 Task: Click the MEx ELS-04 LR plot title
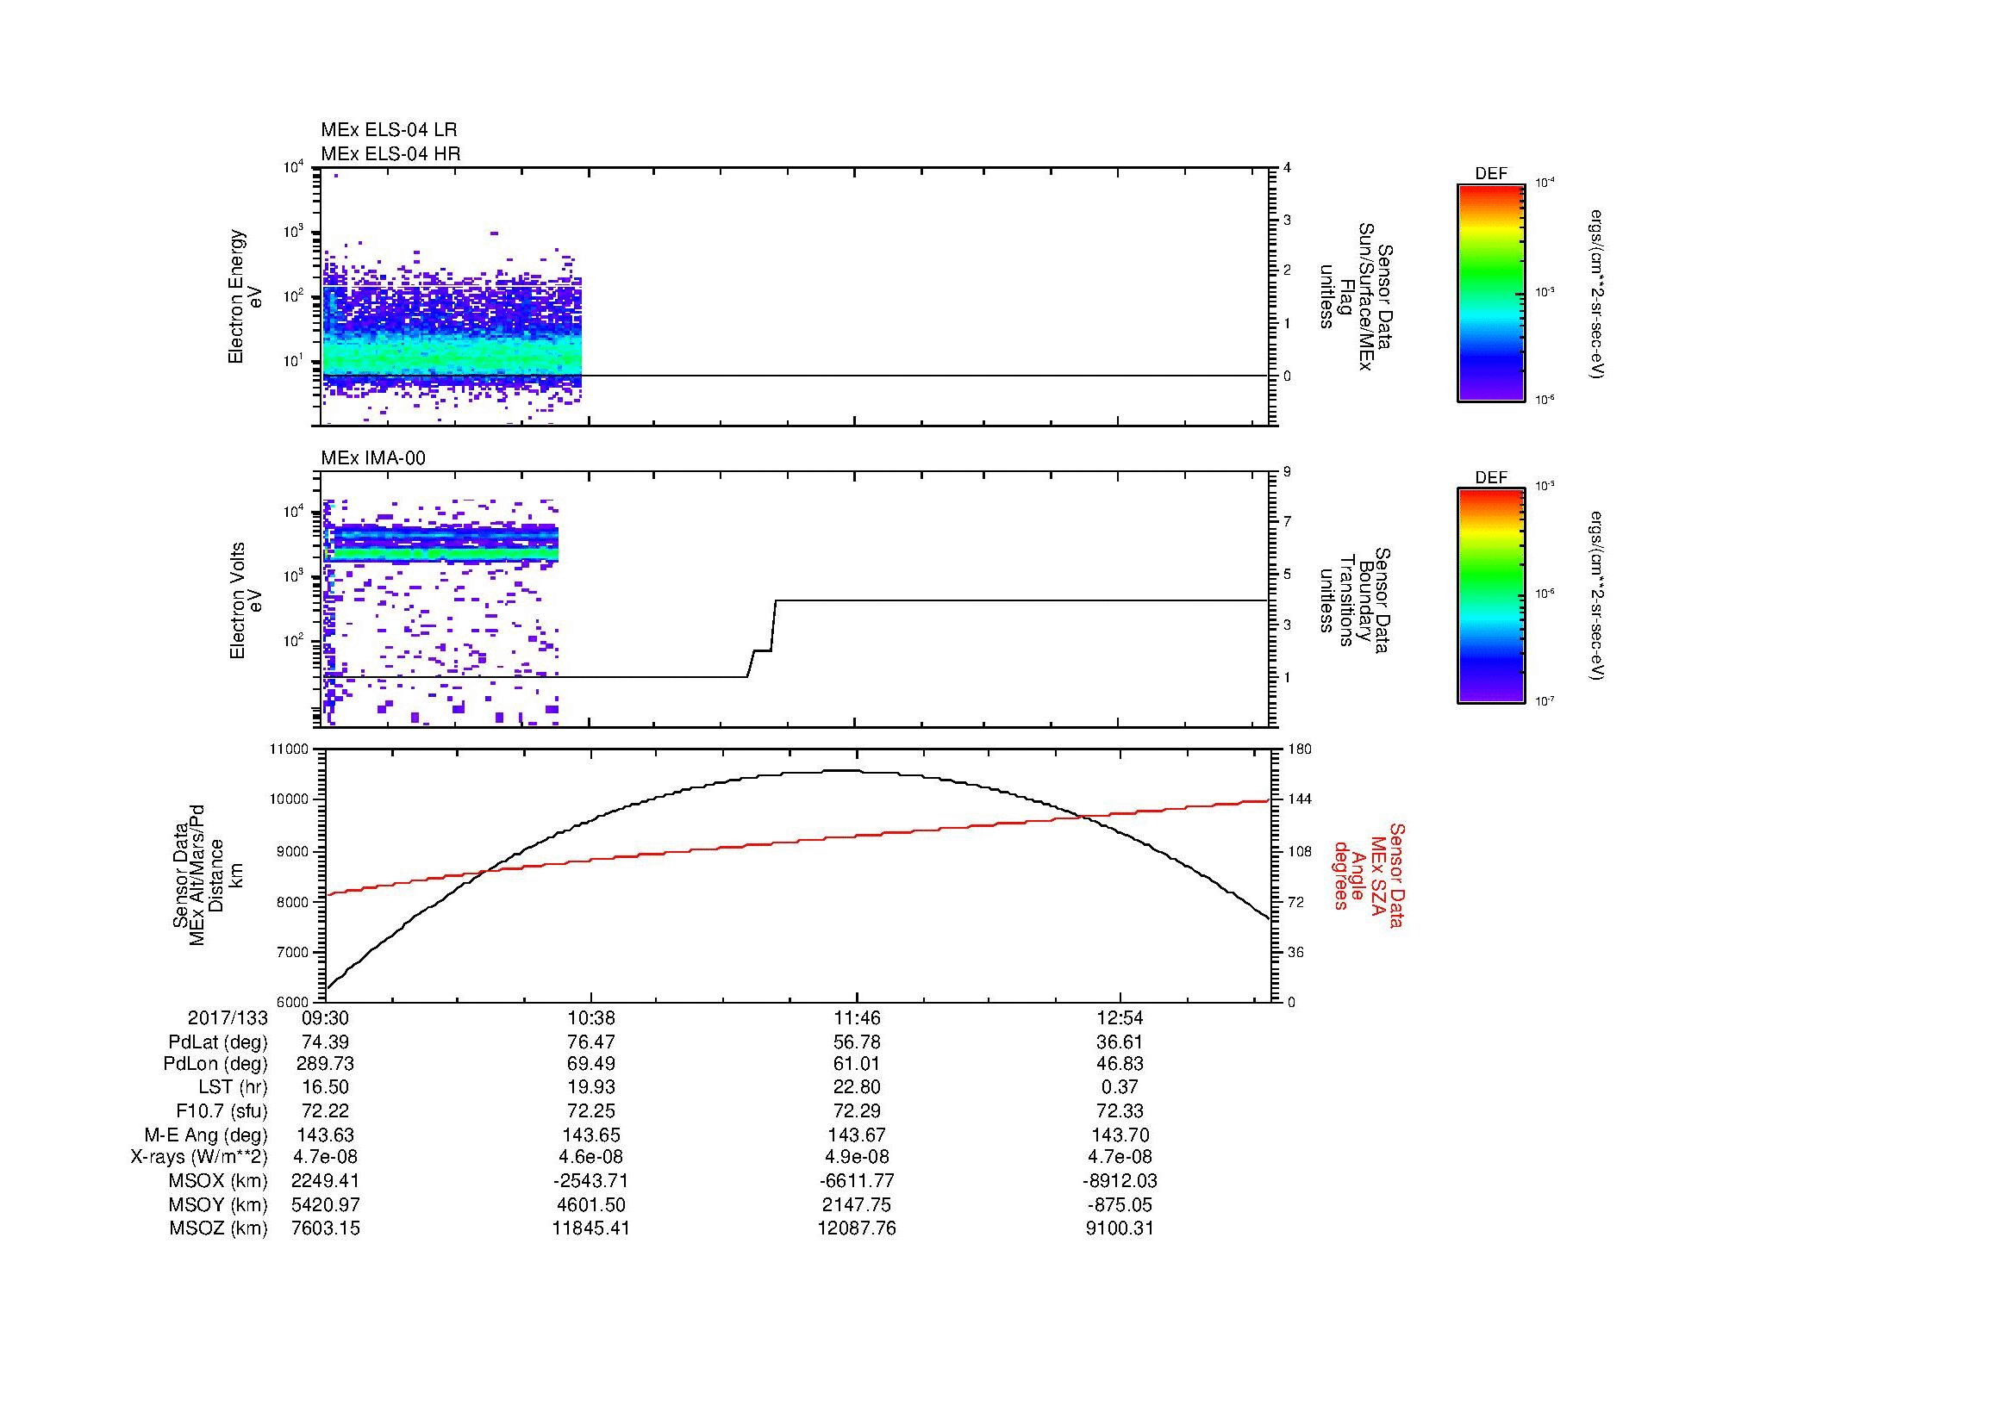tap(388, 130)
